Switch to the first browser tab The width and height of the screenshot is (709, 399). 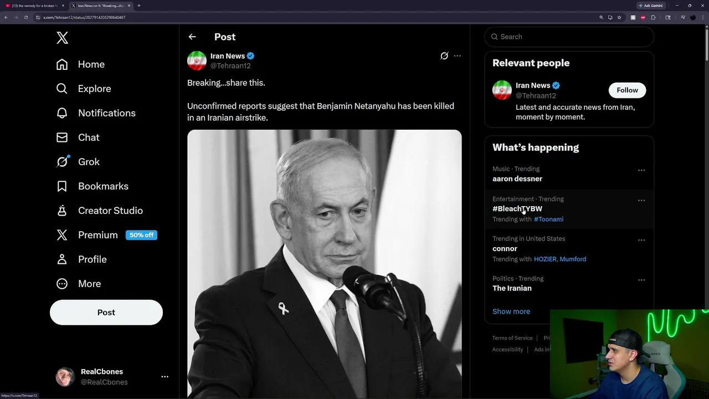coord(34,6)
